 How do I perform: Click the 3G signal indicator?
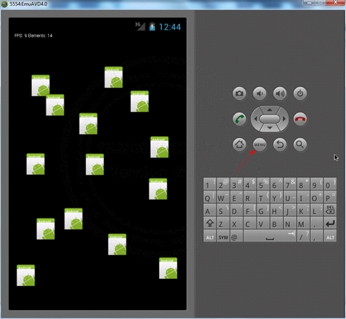(x=140, y=26)
